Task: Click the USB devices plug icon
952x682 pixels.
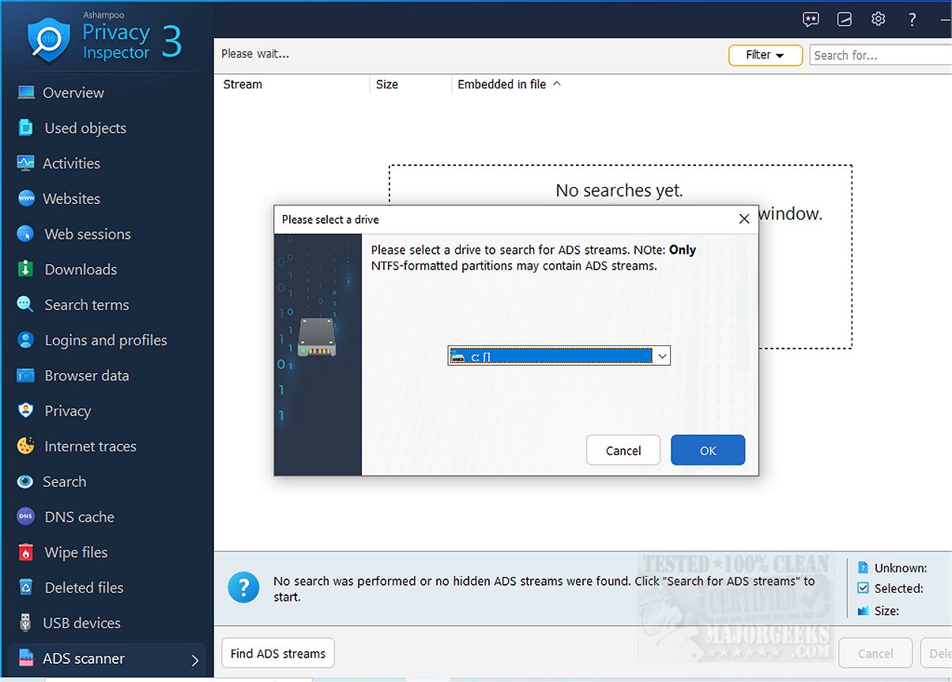Action: (26, 623)
